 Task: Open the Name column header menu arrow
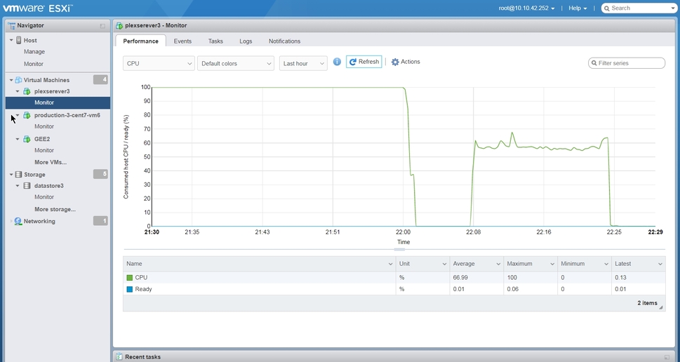pos(390,264)
